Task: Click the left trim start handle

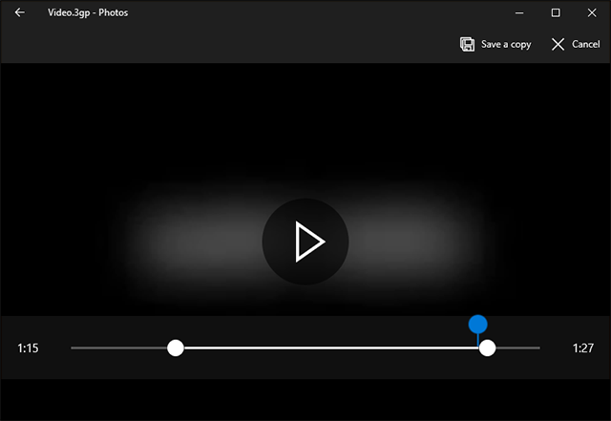Action: coord(176,347)
